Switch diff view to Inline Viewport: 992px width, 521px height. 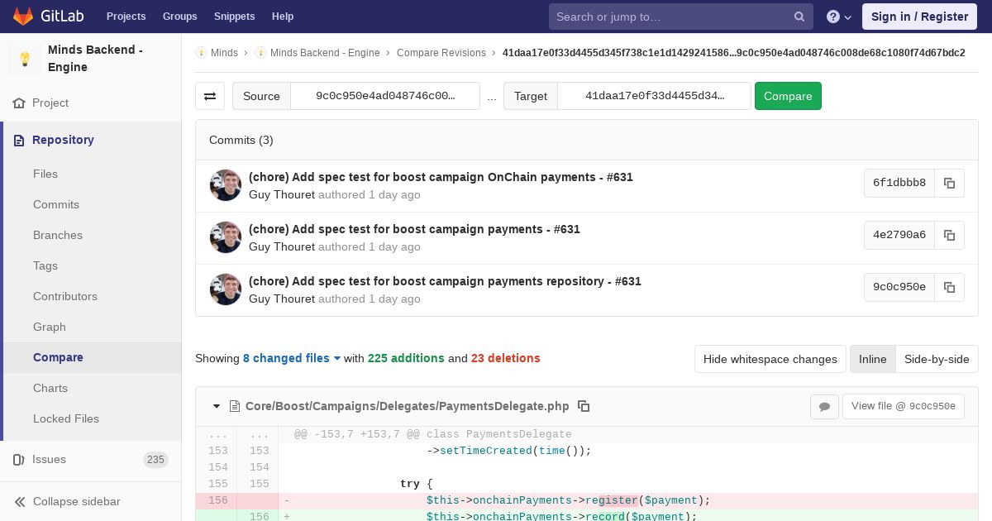[872, 359]
